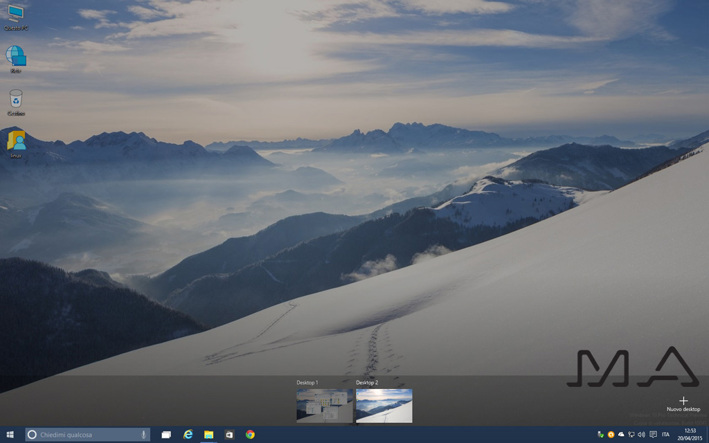Activate the Cortana microphone icon
Screen dimensions: 709x443
(x=143, y=435)
